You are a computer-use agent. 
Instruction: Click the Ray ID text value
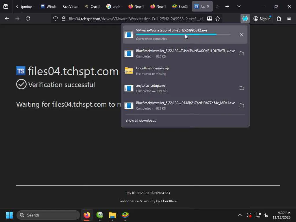pyautogui.click(x=154, y=193)
